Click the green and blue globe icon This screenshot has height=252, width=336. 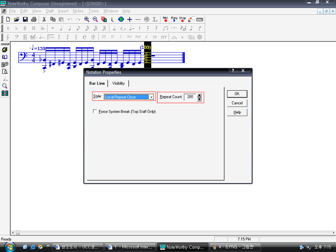pyautogui.click(x=121, y=19)
